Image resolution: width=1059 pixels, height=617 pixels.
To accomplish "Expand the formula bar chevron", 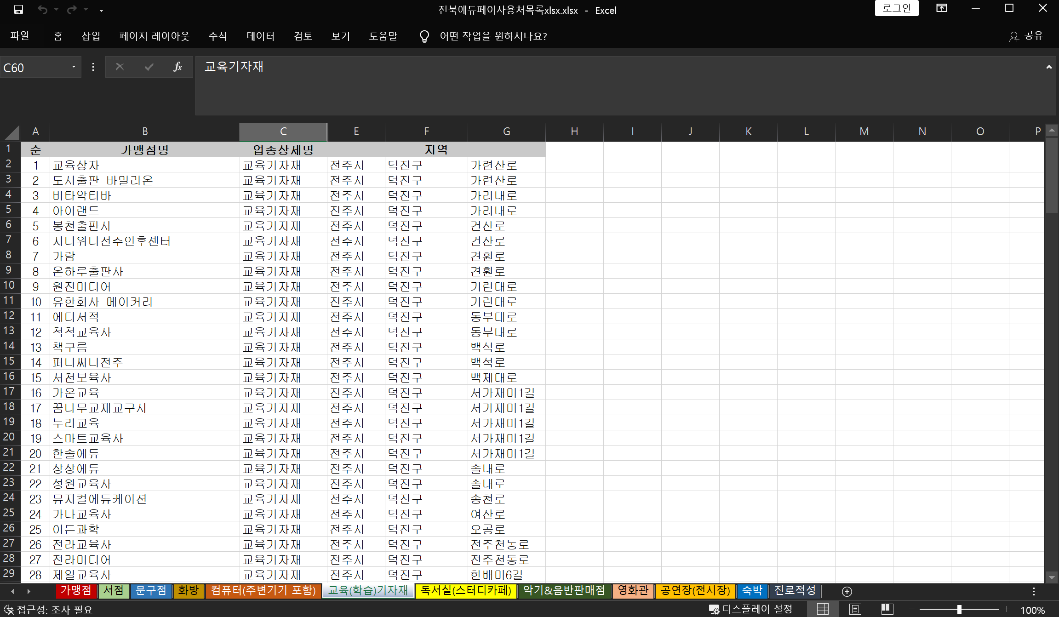I will click(x=1049, y=67).
